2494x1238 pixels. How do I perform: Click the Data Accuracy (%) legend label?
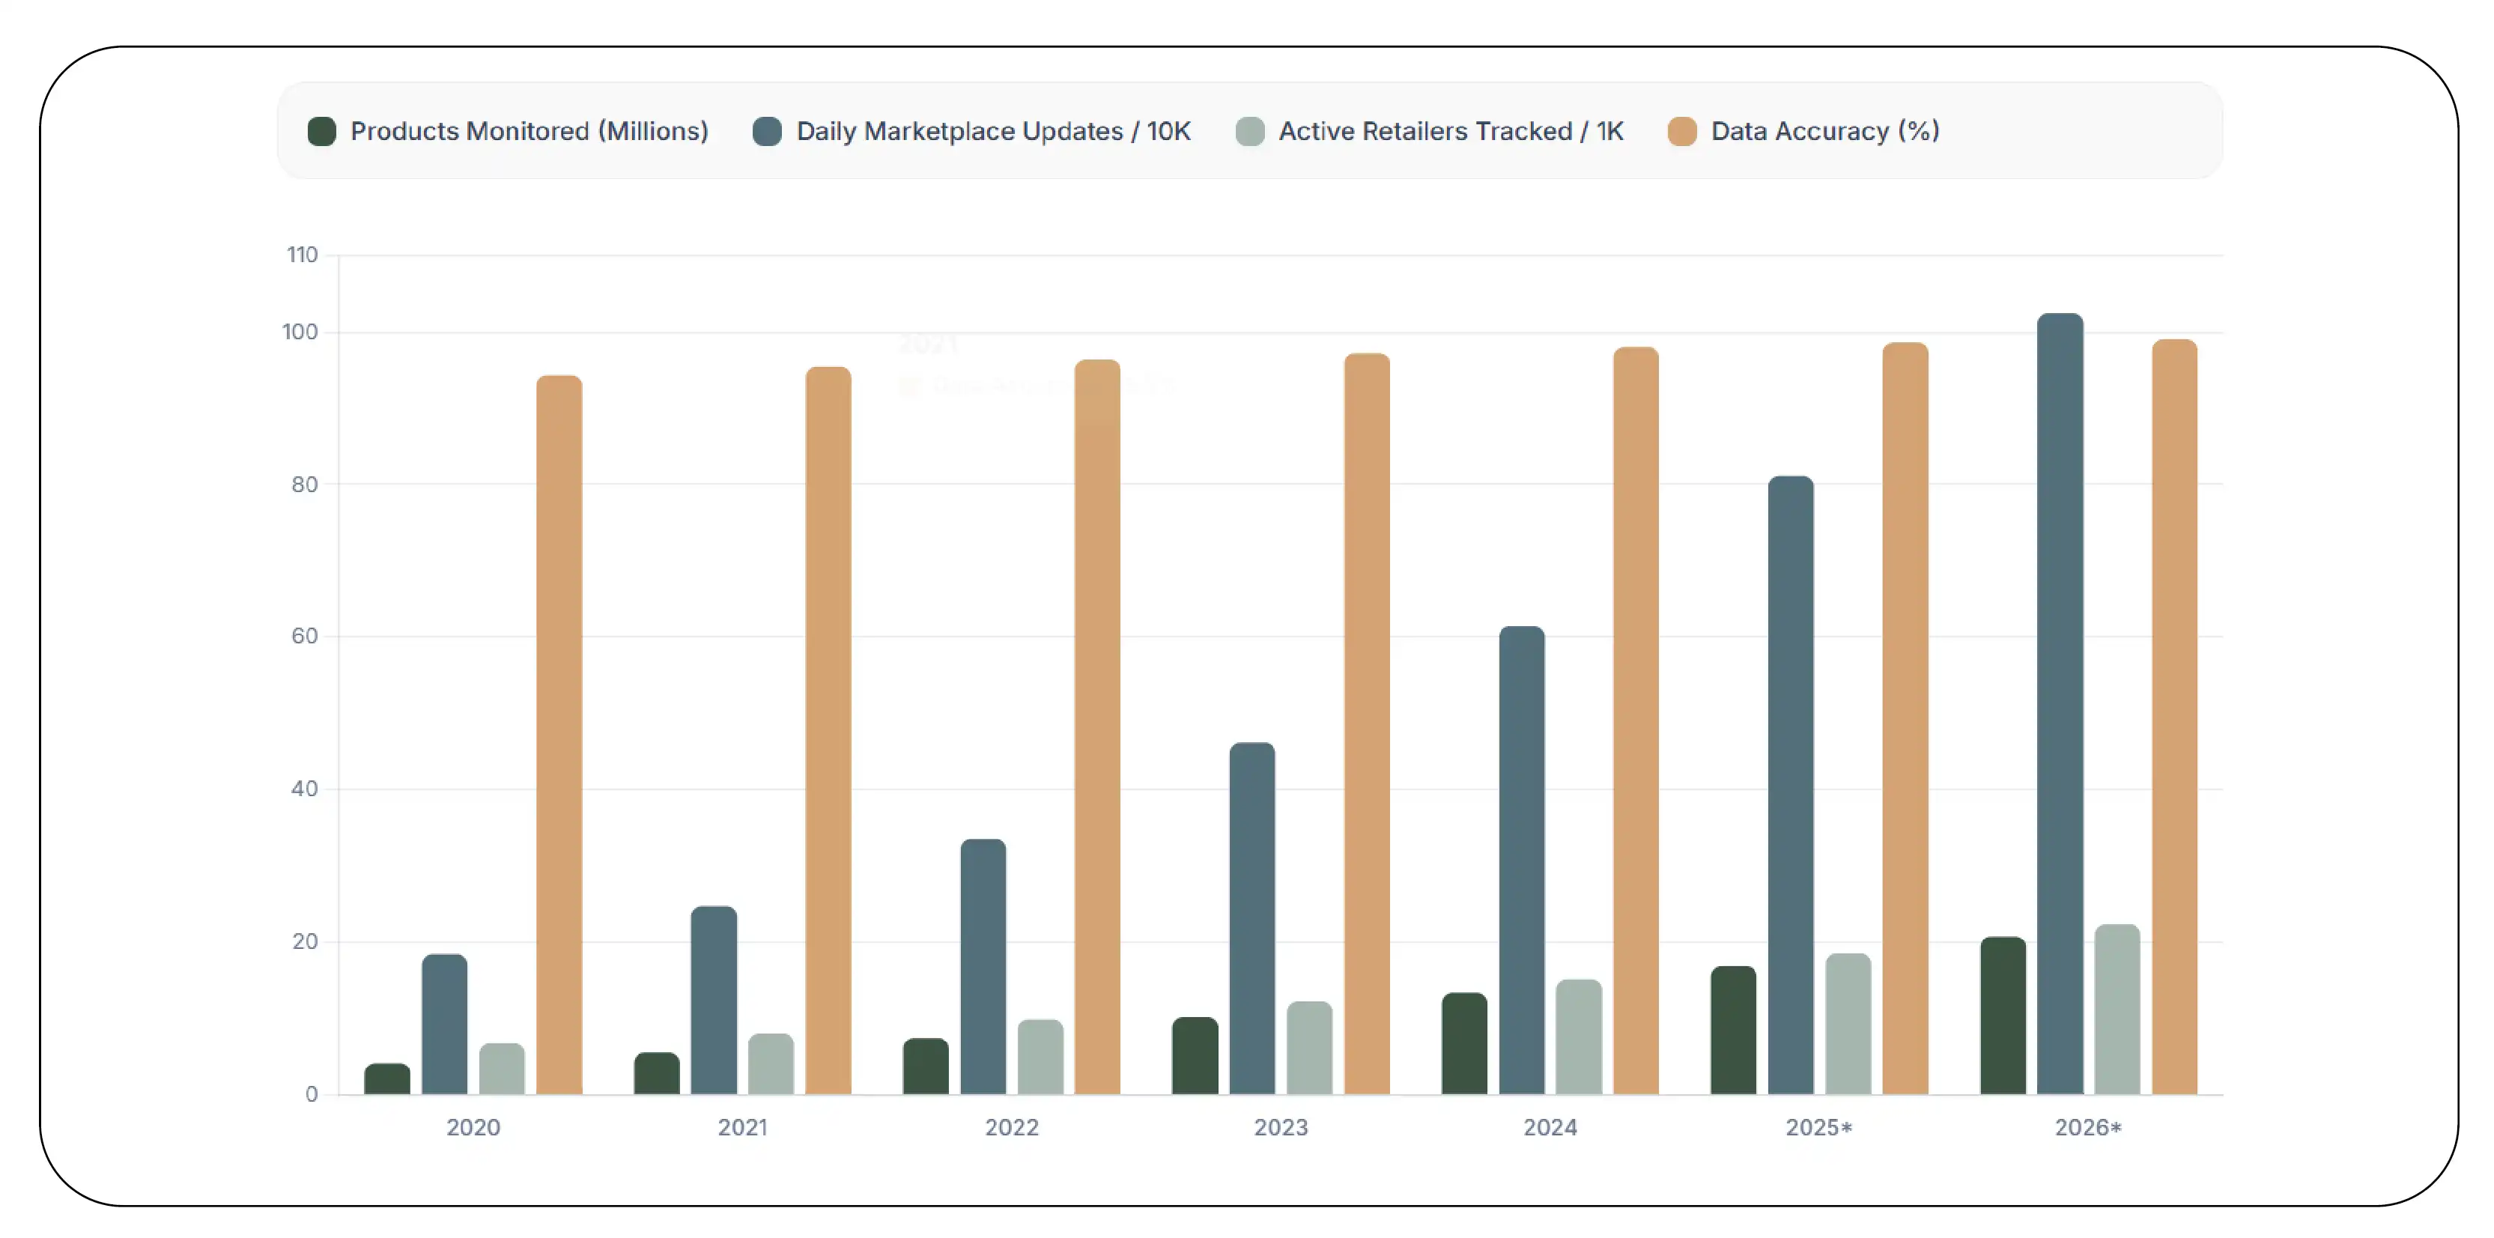pos(1825,132)
